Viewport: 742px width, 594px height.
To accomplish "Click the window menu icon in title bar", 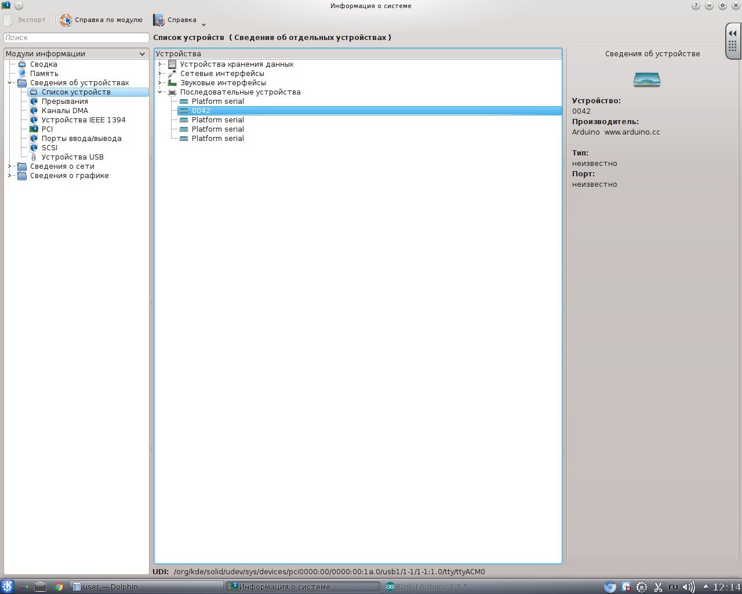I will (6, 5).
